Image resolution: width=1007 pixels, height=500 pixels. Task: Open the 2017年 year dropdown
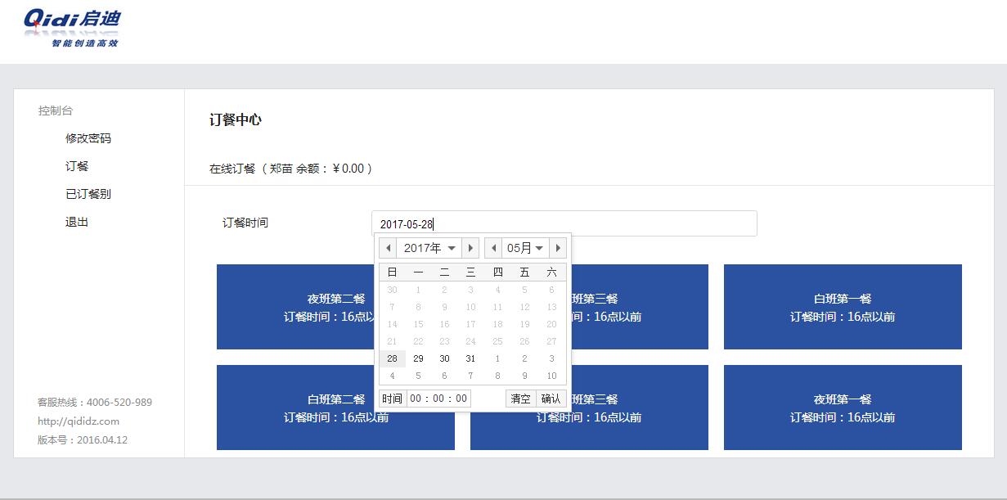[429, 248]
